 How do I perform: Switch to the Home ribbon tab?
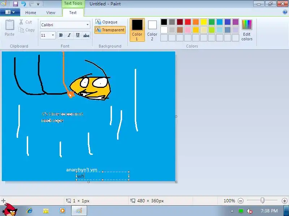tap(31, 13)
